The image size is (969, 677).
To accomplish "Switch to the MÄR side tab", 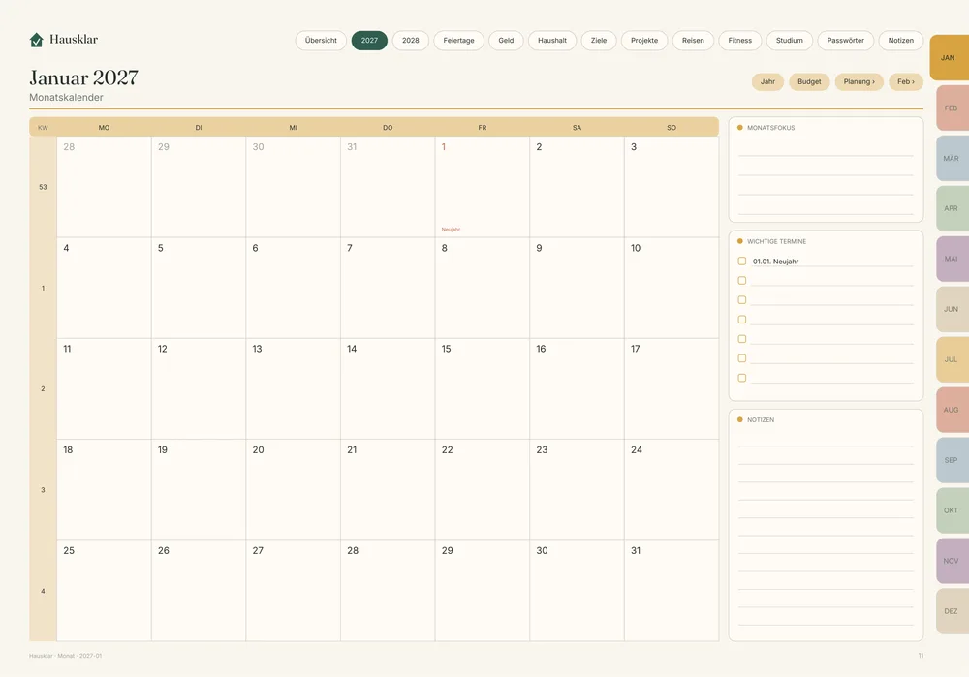I will click(x=953, y=159).
